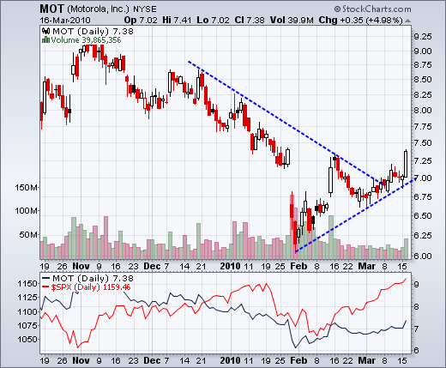Click the 1125 label on the $SPX axis
The image size is (446, 368).
coord(27,298)
